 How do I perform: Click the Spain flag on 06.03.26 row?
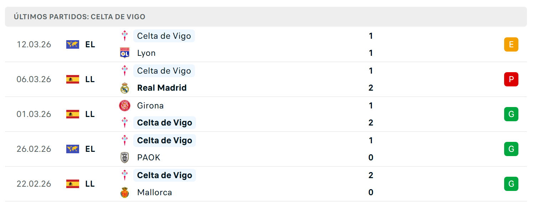coord(73,79)
